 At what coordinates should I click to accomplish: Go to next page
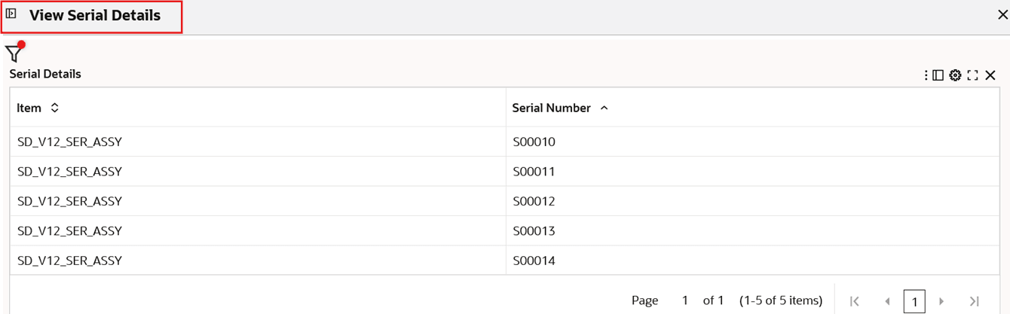[x=941, y=301]
